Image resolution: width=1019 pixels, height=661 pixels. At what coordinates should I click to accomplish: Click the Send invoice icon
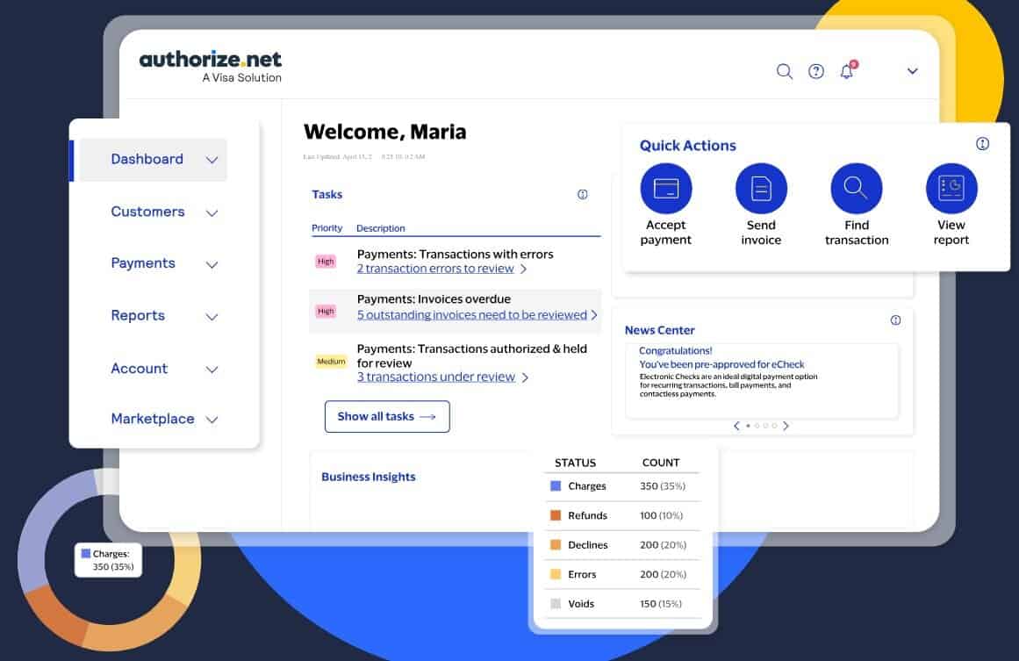(x=761, y=188)
